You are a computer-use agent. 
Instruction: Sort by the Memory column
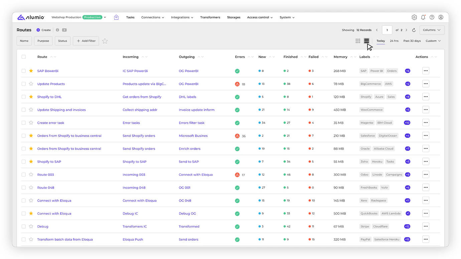(353, 57)
